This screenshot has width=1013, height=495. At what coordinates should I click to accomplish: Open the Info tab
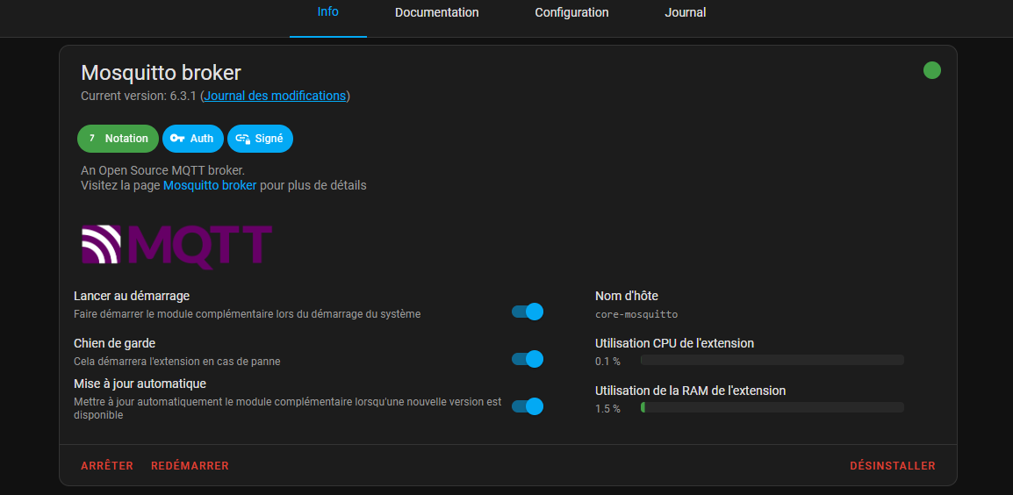click(327, 12)
